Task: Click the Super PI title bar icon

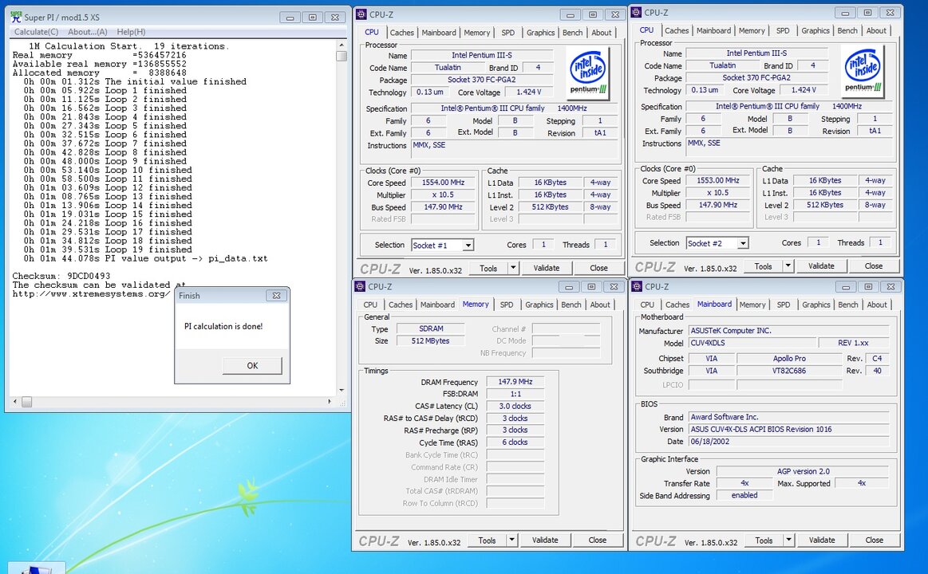Action: pos(16,17)
